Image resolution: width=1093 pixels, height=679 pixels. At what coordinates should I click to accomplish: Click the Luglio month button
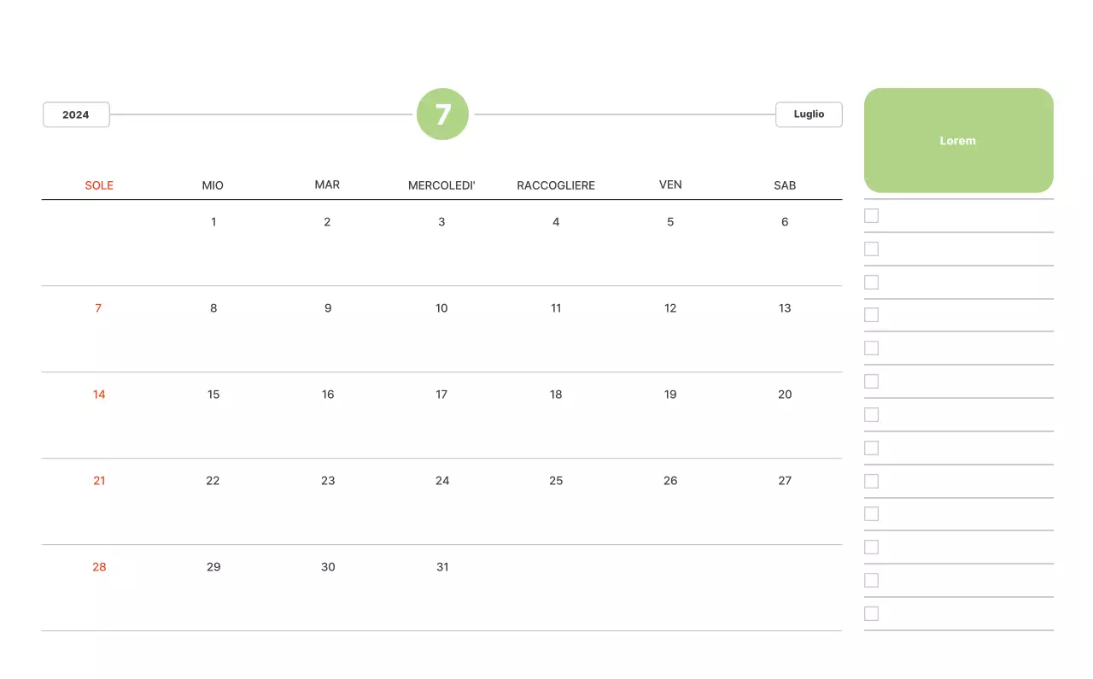[x=809, y=114]
